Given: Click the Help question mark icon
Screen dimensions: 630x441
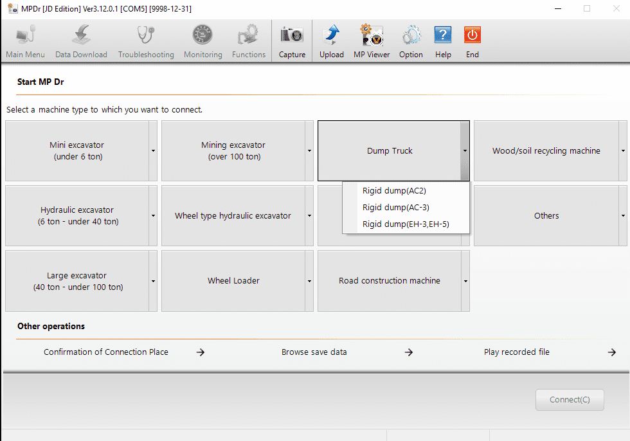Looking at the screenshot, I should pos(443,35).
